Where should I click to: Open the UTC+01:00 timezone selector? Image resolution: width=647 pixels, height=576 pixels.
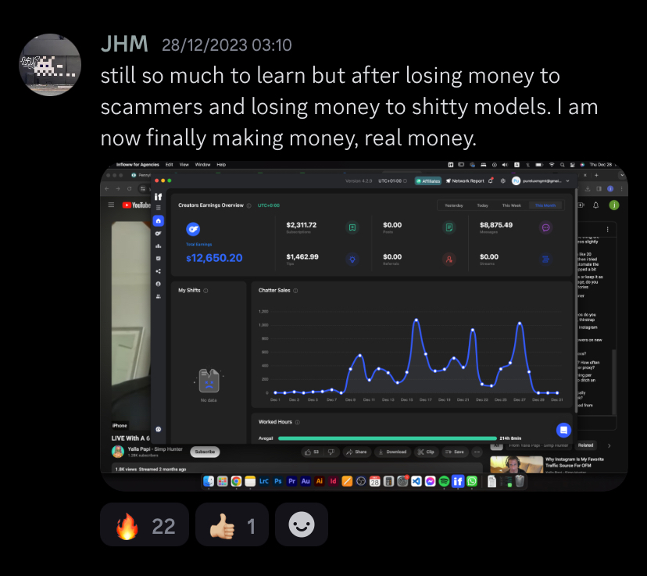pos(392,181)
